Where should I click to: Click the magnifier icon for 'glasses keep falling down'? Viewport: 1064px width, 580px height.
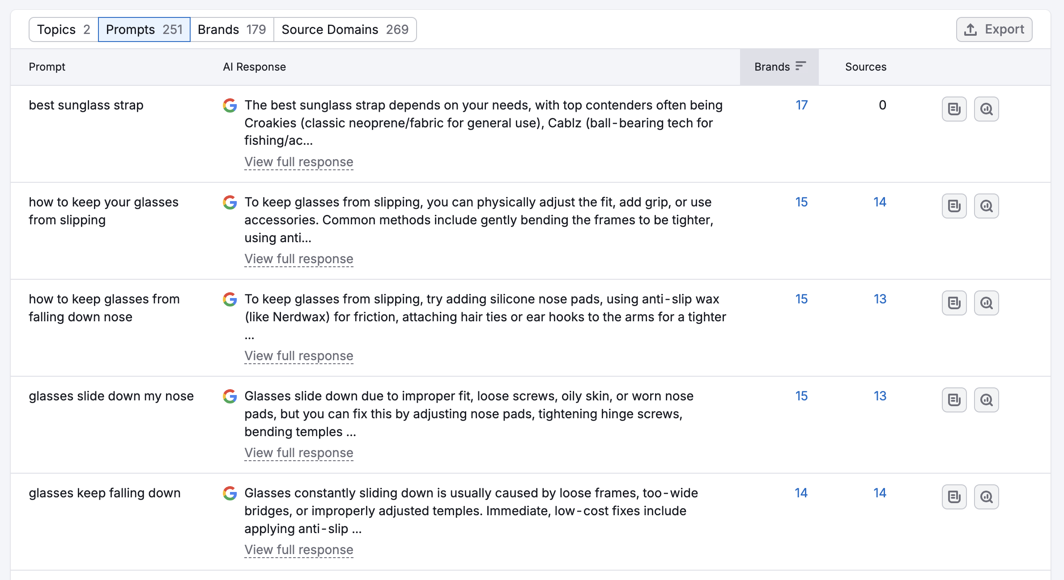[986, 497]
